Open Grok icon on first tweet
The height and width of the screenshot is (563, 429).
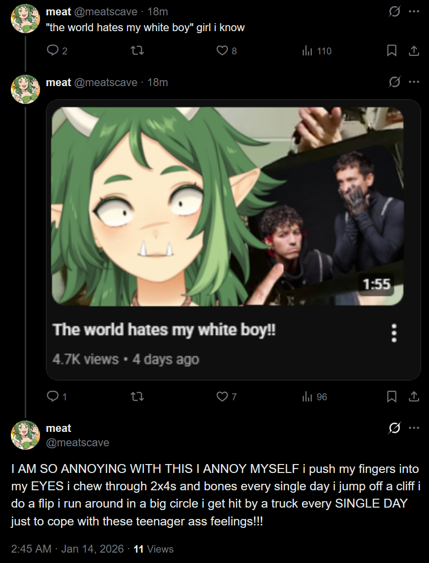coord(394,11)
